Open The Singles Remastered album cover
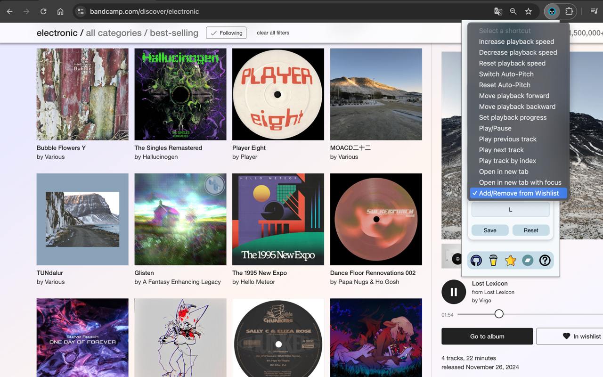 point(180,94)
